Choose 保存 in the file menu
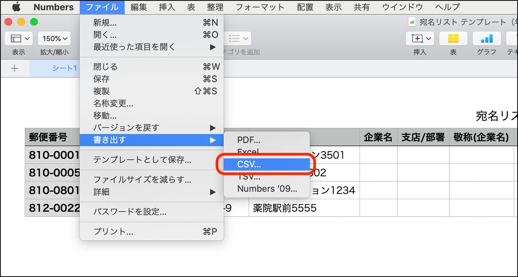The width and height of the screenshot is (518, 277). [152, 79]
